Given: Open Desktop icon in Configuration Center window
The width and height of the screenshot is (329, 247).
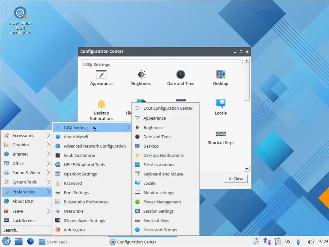Looking at the screenshot, I should [221, 75].
